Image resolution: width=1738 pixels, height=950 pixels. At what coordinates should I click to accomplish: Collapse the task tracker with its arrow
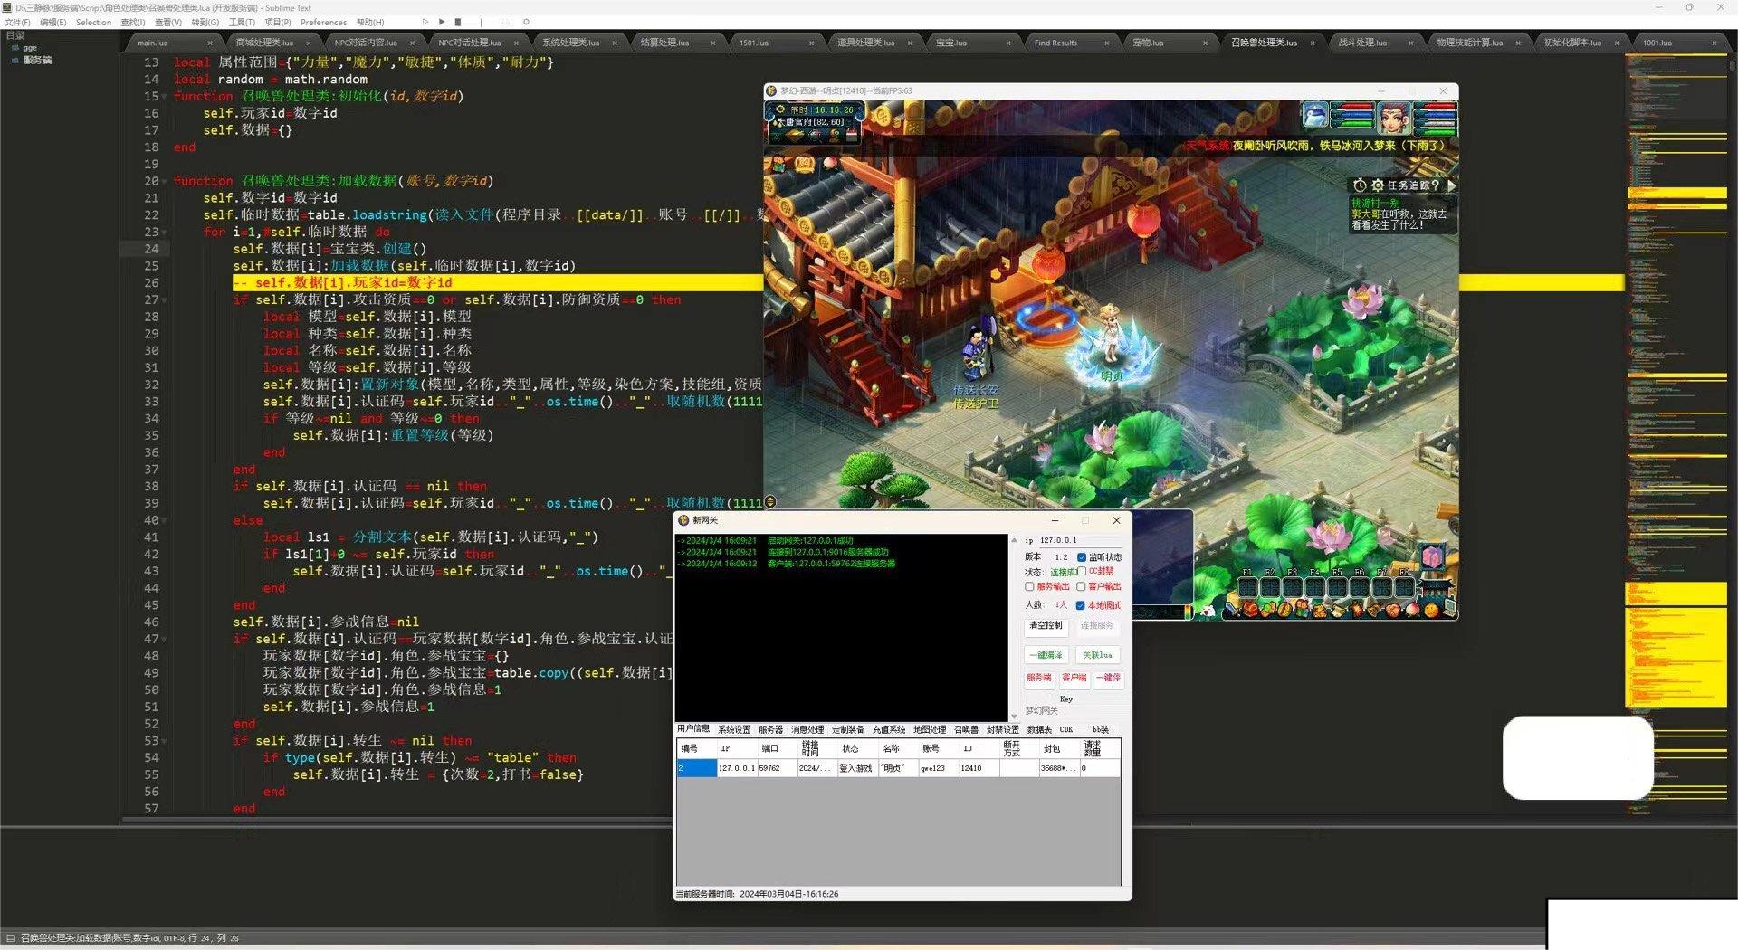1451,185
